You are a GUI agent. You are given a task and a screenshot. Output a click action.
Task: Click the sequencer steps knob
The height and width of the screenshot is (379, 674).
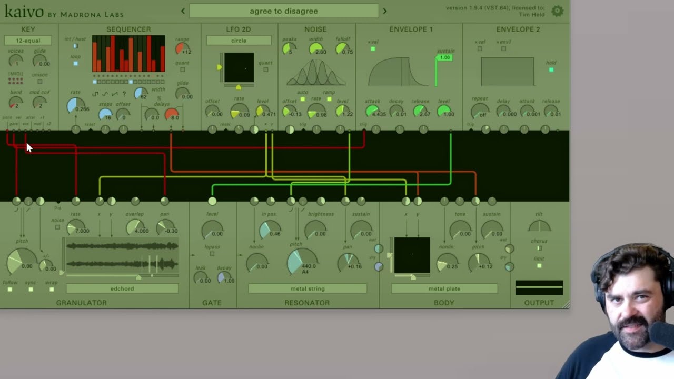pos(105,114)
